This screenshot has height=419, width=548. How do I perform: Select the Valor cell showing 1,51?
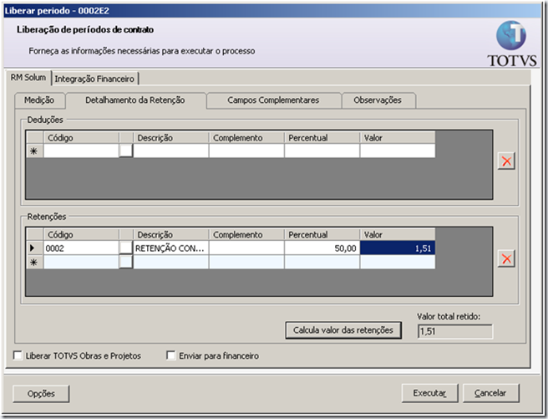(398, 248)
